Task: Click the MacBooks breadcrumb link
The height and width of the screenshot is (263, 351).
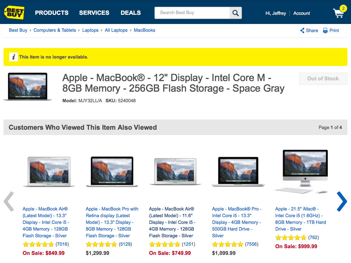Action: (x=145, y=30)
